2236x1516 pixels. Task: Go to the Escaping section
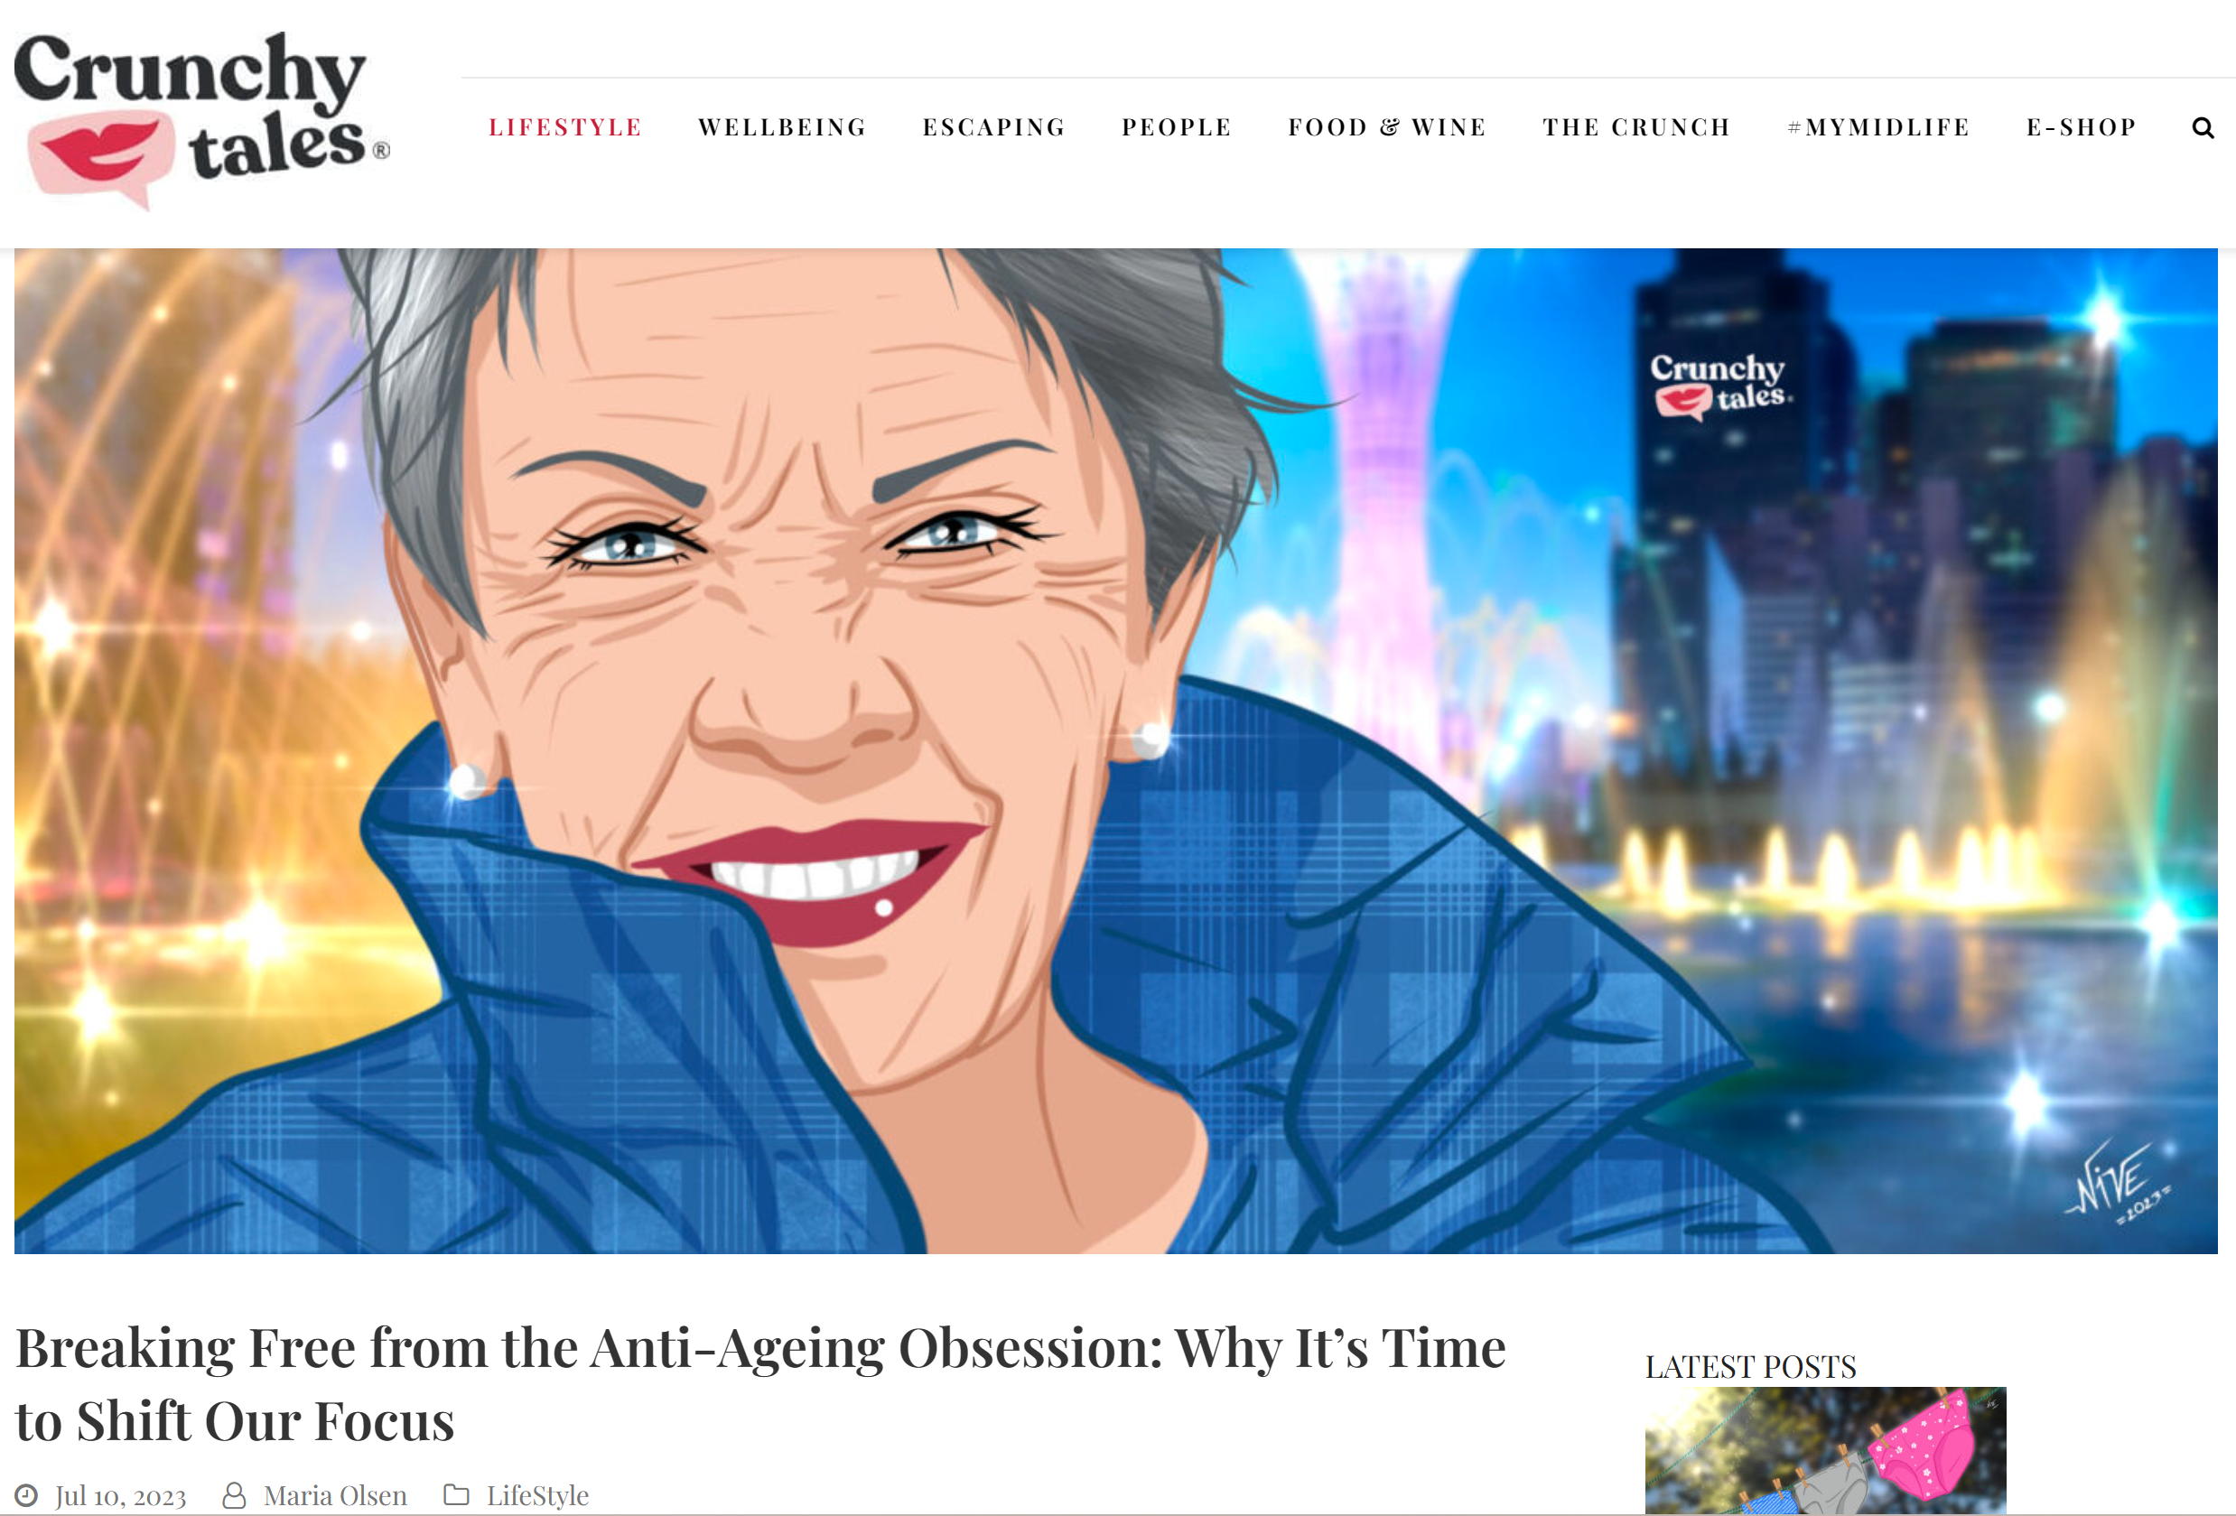[994, 128]
